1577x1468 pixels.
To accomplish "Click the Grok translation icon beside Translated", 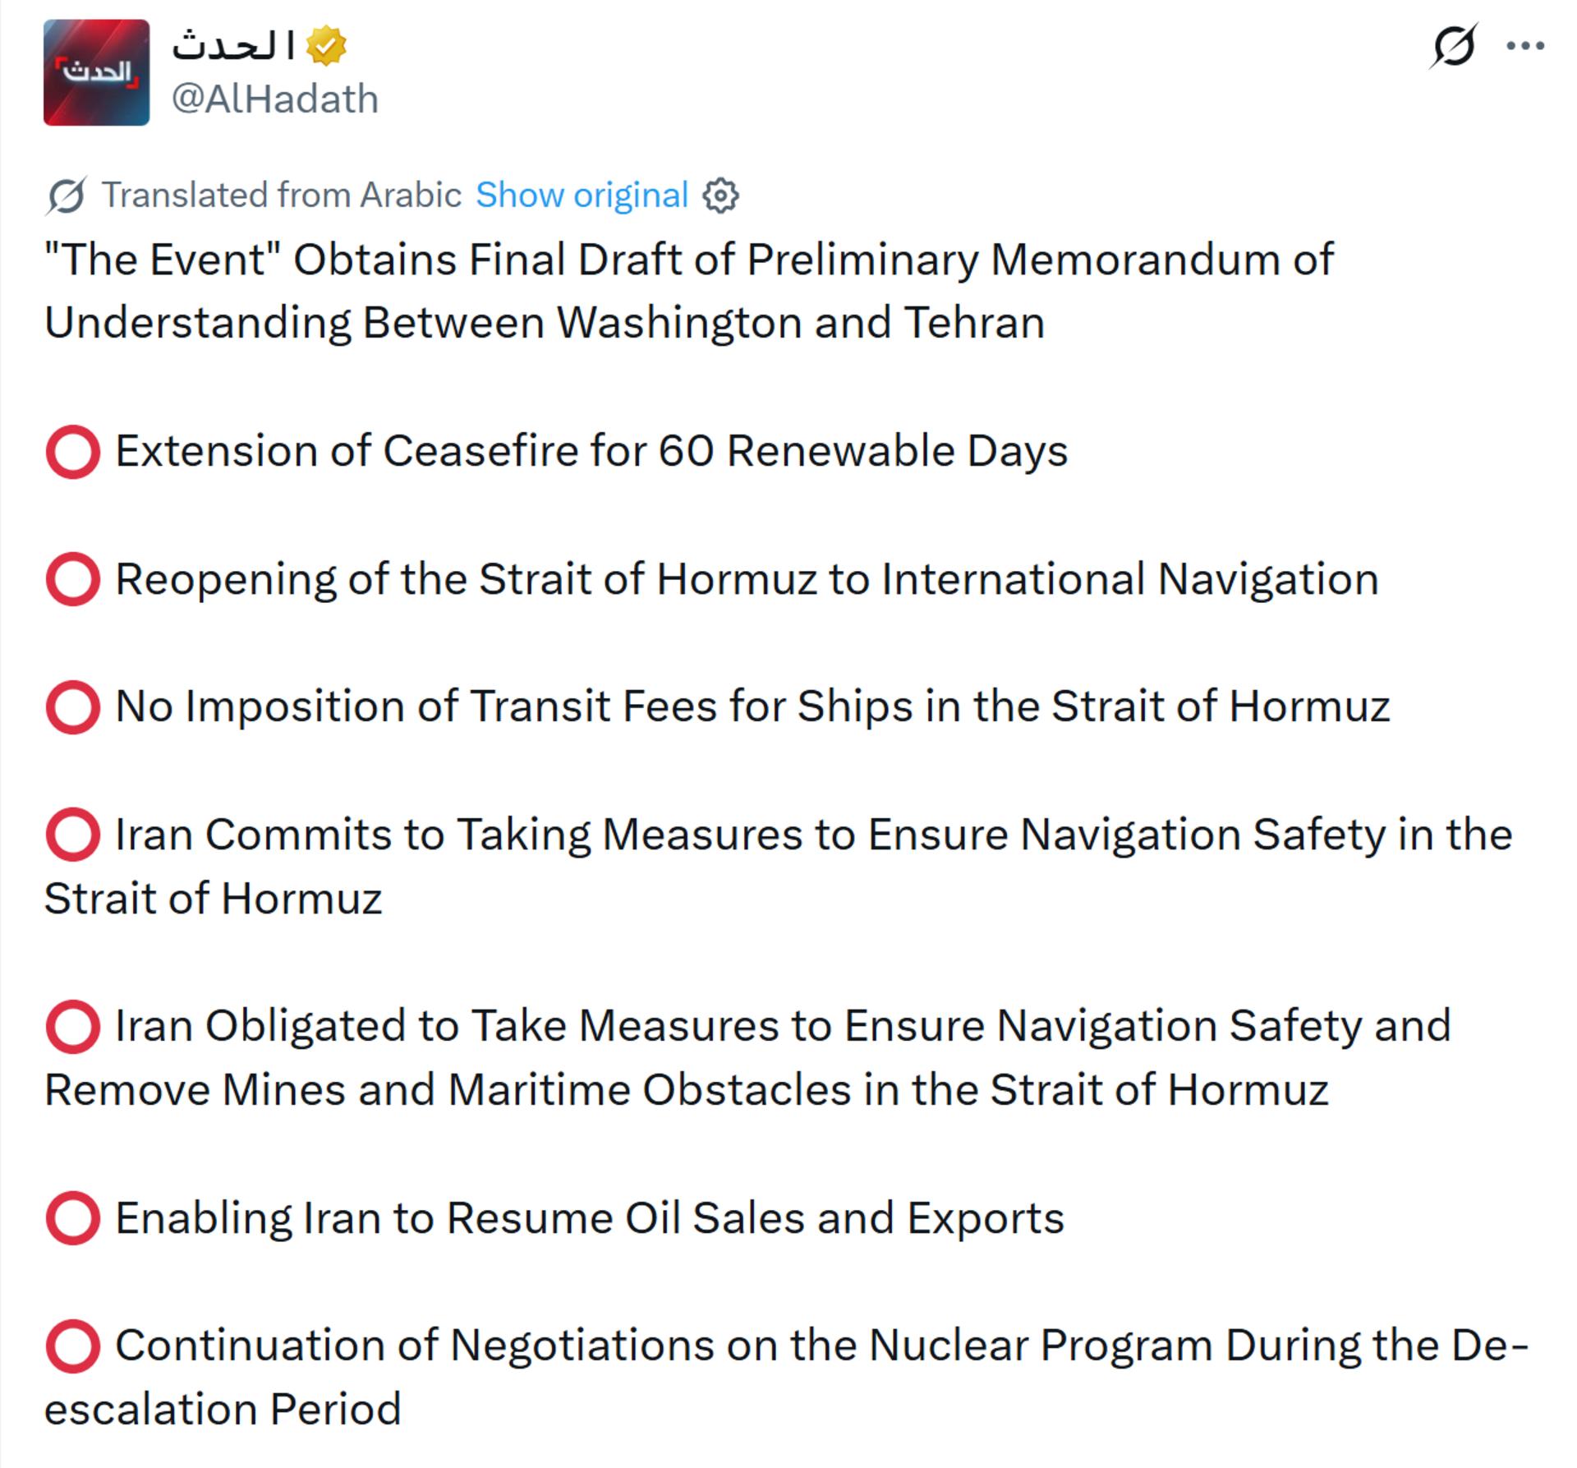I will click(x=66, y=196).
